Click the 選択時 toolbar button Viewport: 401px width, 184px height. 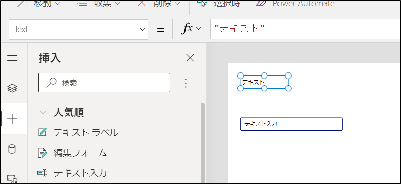219,4
